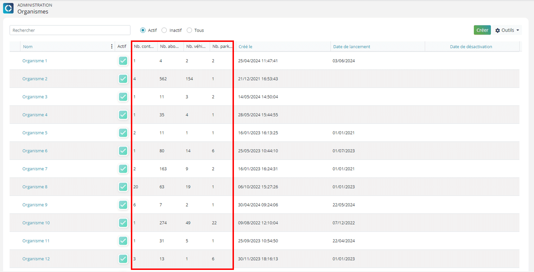Select the Inactif radio button
Viewport: 534px width, 272px height.
click(164, 30)
